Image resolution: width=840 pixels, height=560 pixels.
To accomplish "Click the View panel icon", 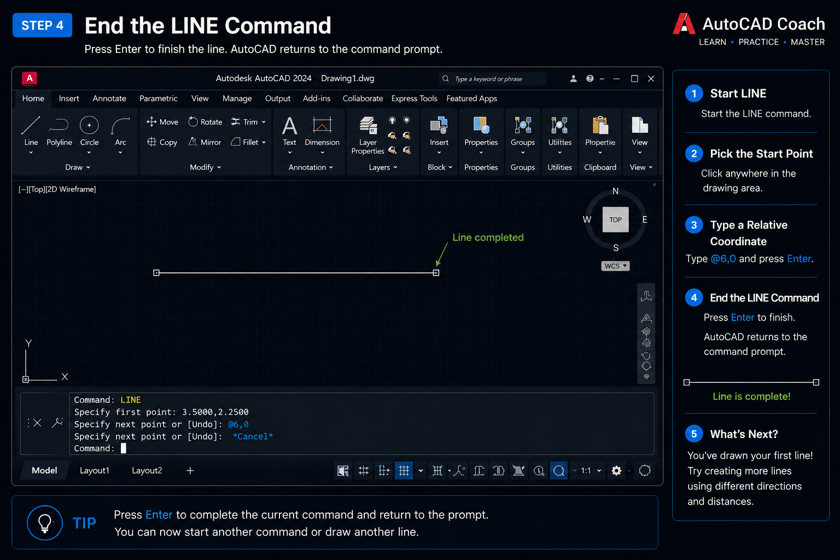I will tap(639, 125).
